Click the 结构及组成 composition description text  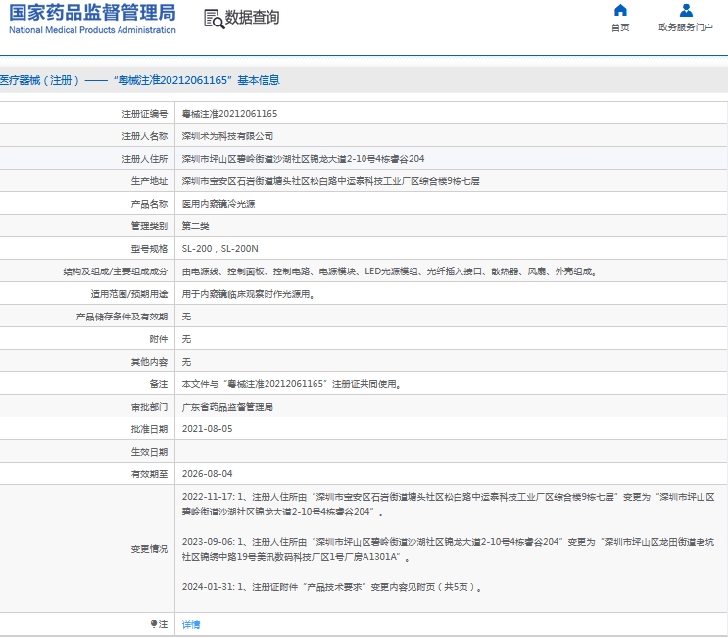click(x=389, y=271)
